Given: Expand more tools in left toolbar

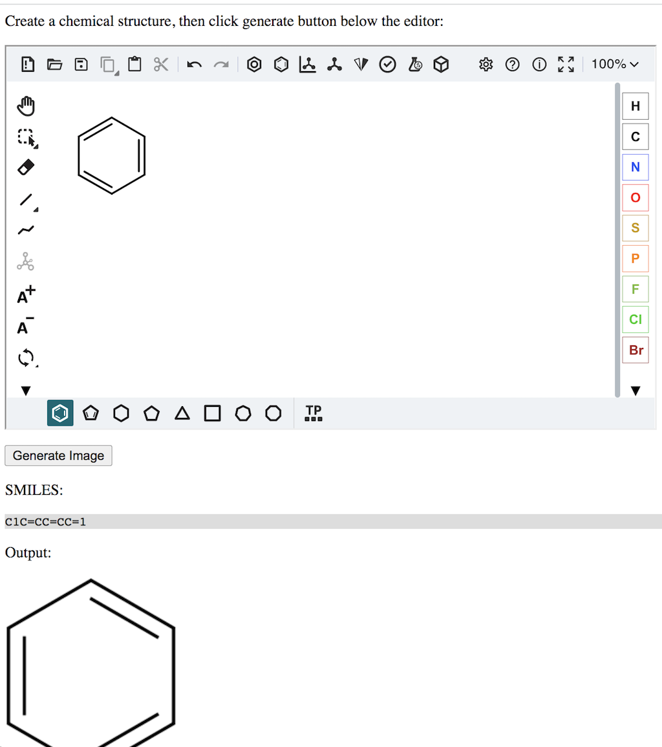Looking at the screenshot, I should coord(26,391).
